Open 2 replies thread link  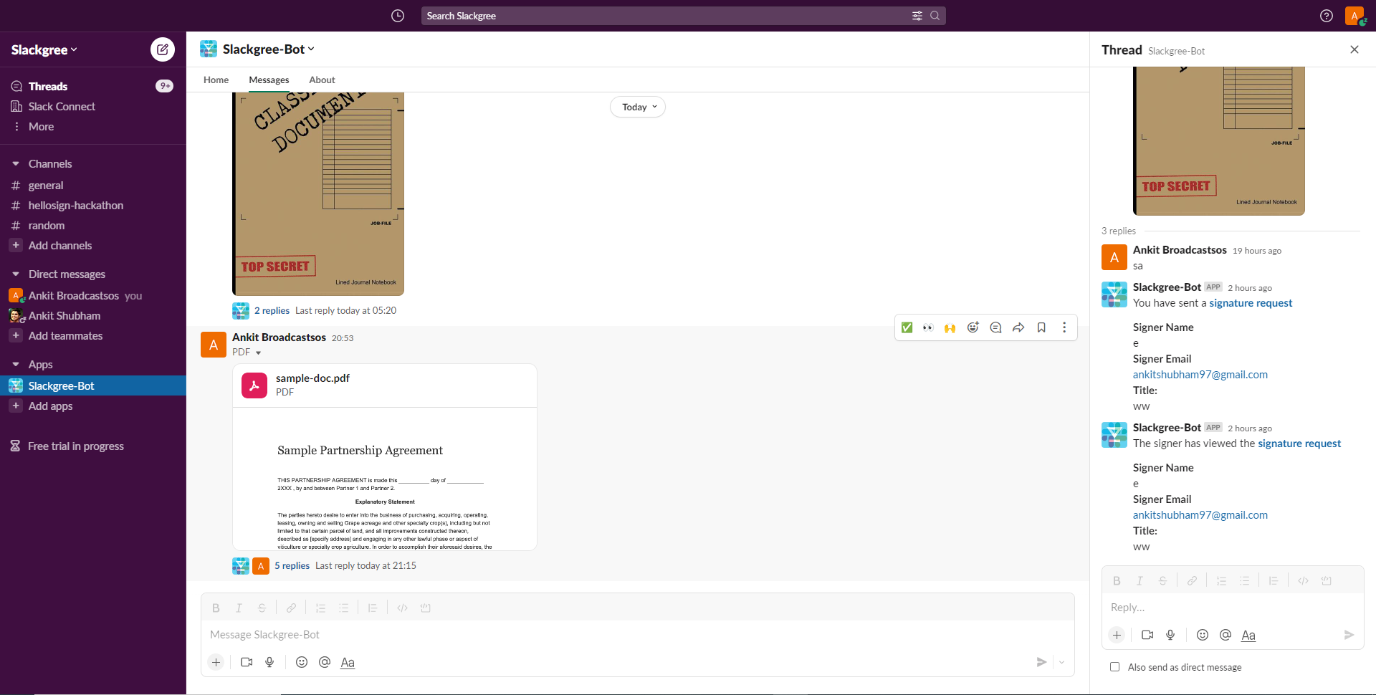tap(272, 310)
